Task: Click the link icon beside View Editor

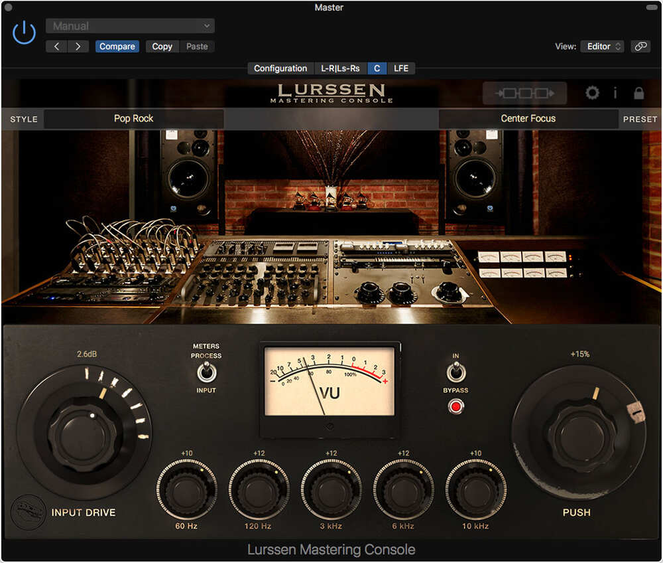Action: [x=640, y=46]
